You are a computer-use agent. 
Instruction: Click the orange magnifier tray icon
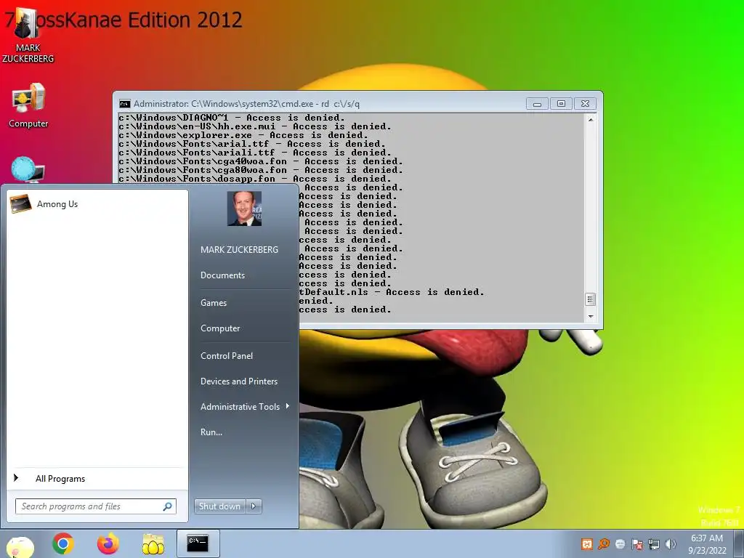point(604,544)
